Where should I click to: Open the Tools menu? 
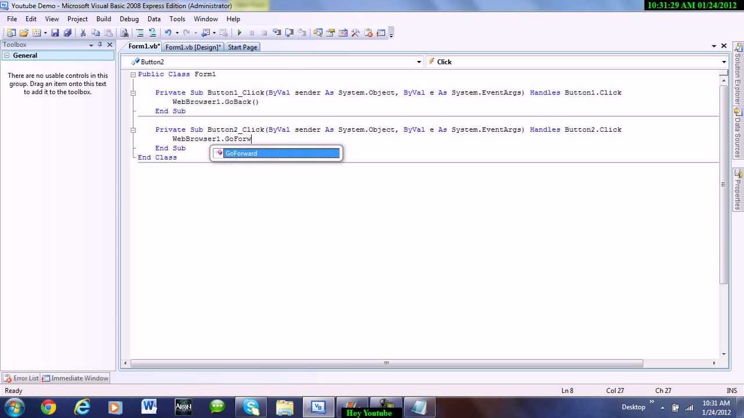177,19
